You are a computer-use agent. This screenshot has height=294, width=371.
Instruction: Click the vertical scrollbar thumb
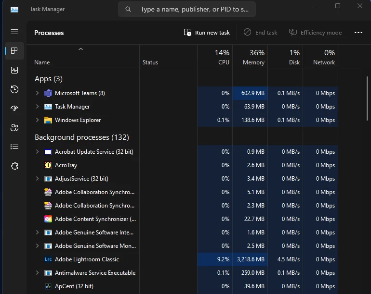367,98
